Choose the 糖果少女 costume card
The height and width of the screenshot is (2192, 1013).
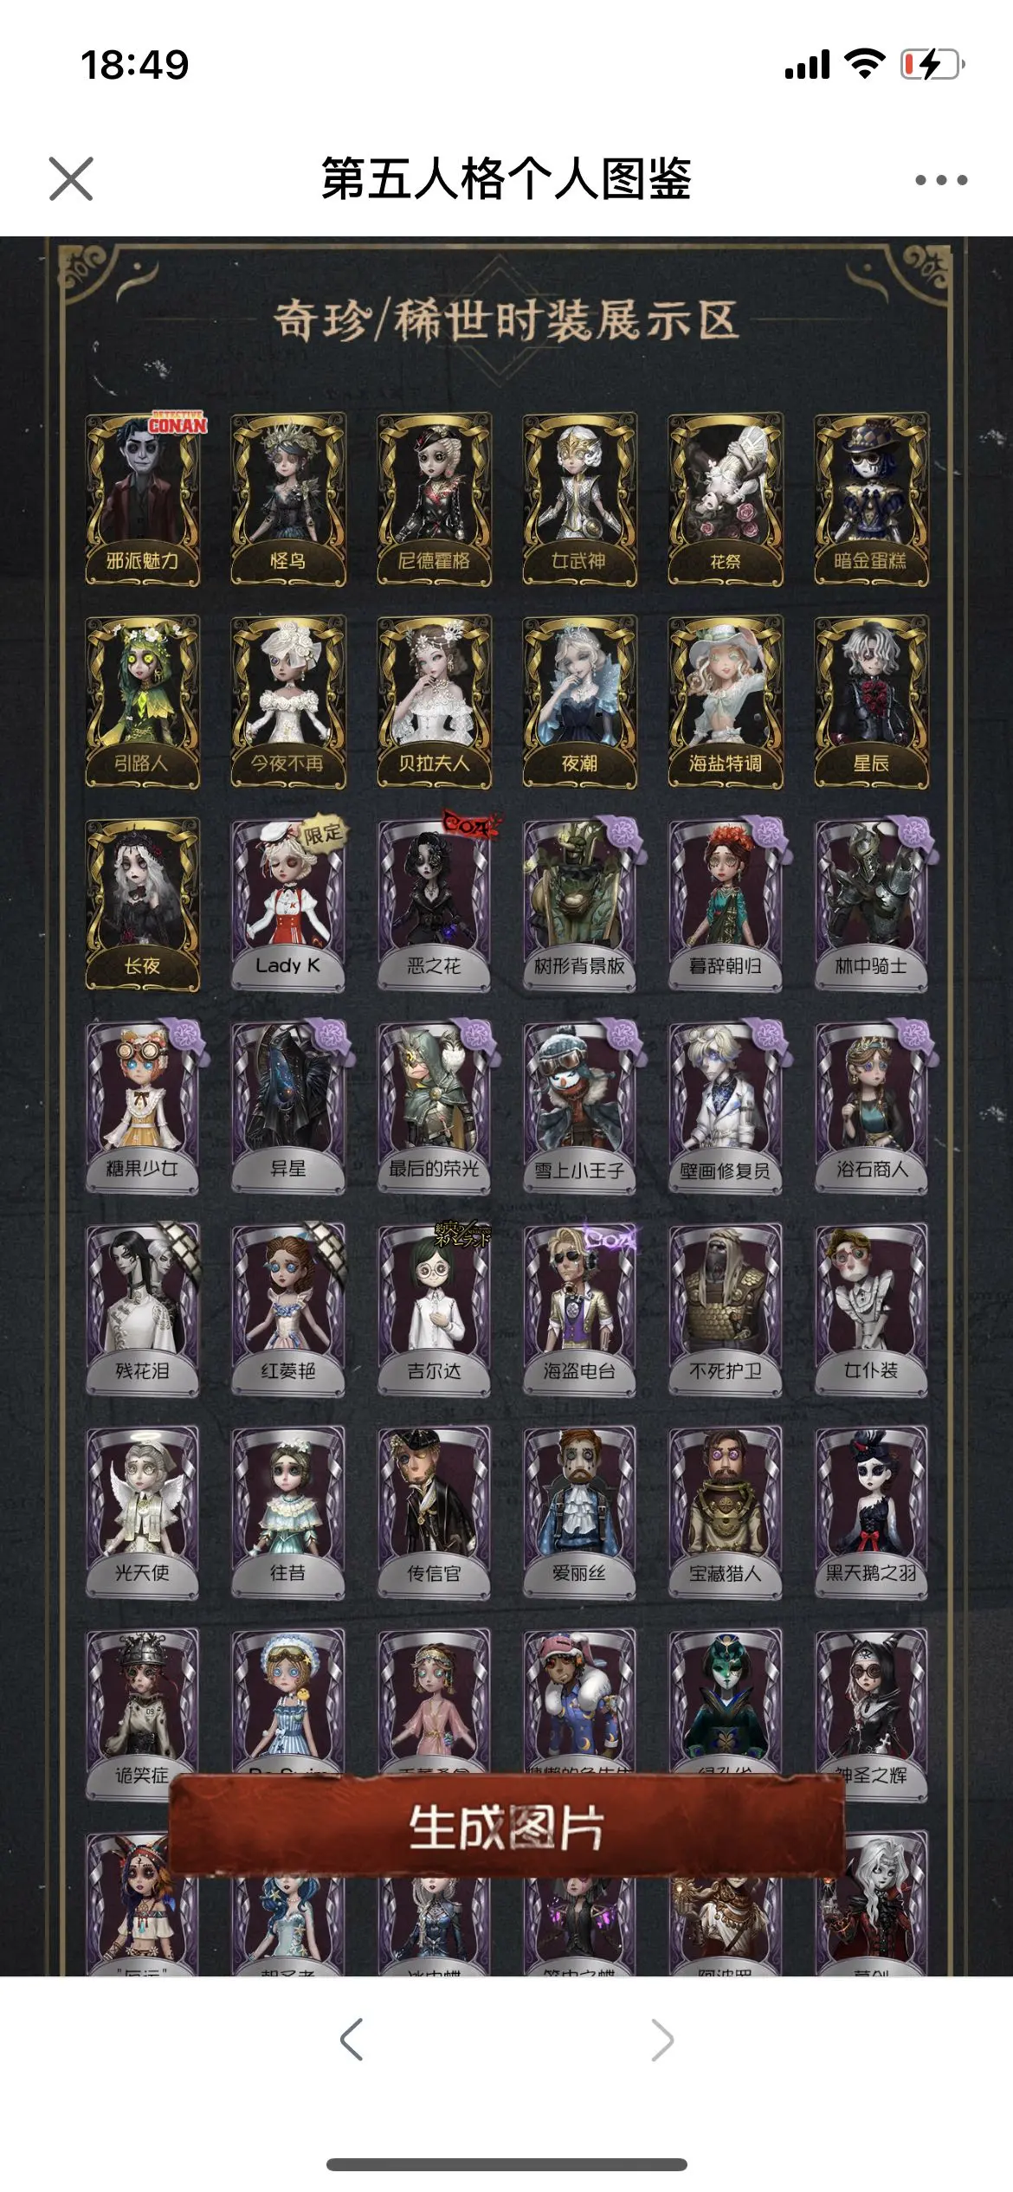pos(143,1107)
